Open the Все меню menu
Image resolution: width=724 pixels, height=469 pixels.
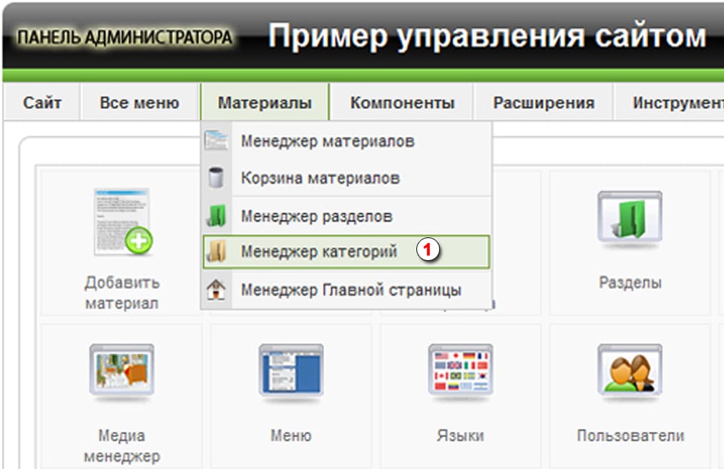point(140,103)
